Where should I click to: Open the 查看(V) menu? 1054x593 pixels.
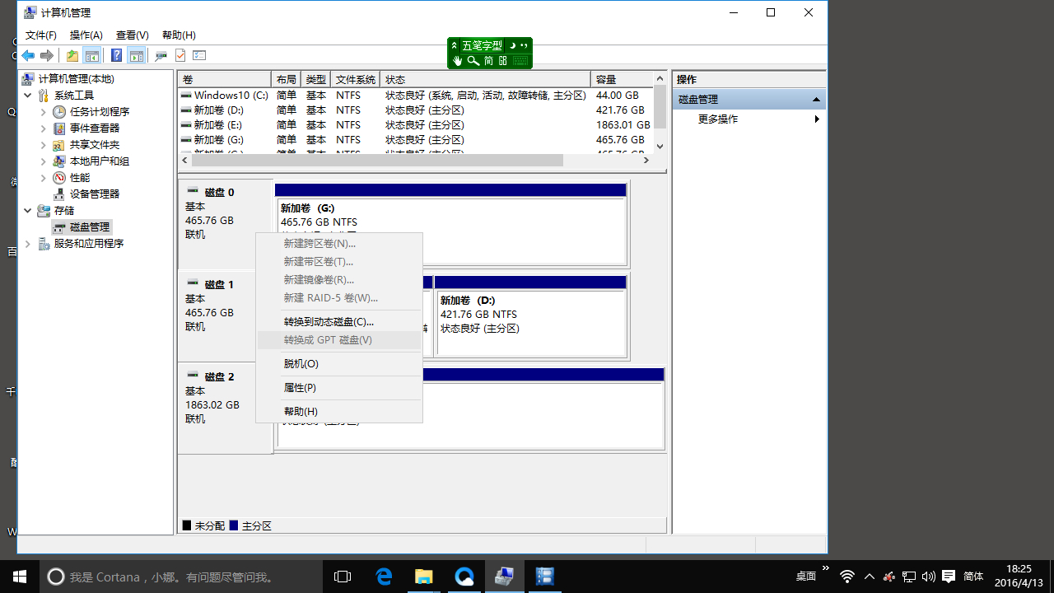(x=133, y=35)
